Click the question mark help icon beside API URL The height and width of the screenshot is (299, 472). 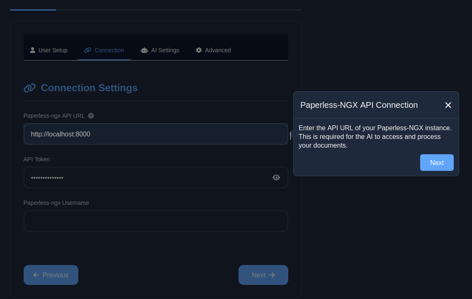[x=91, y=116]
